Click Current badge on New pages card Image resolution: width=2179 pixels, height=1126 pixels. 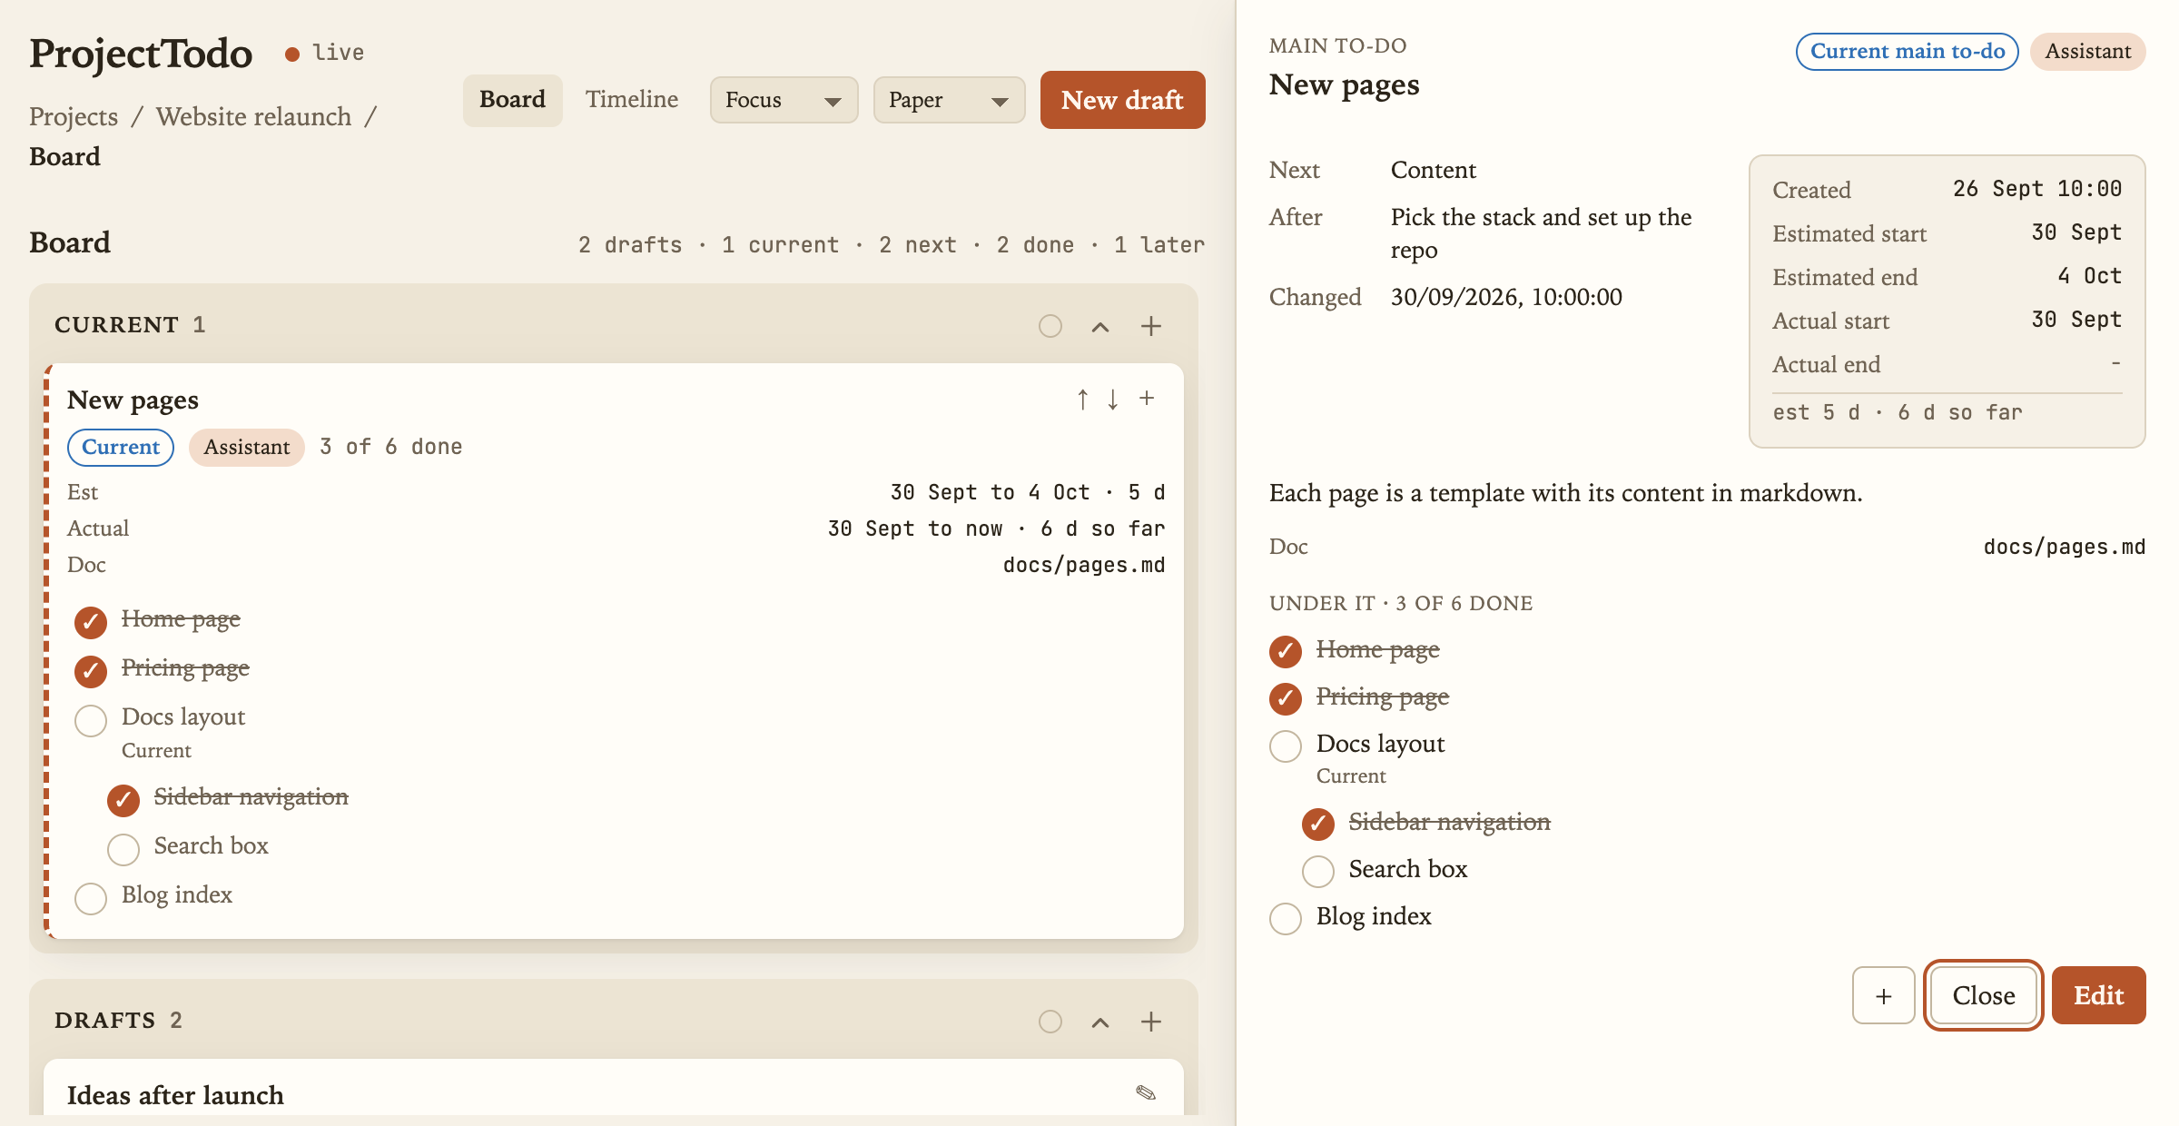(x=121, y=447)
